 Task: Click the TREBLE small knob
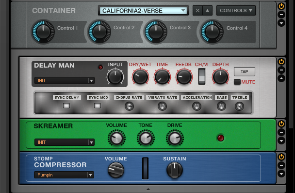pos(239,106)
